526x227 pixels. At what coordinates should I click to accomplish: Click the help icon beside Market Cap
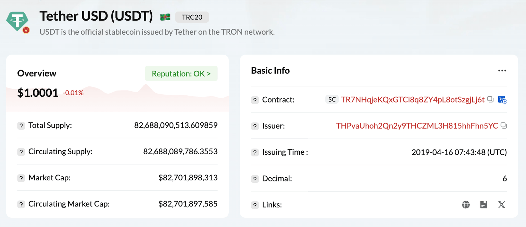pyautogui.click(x=21, y=178)
